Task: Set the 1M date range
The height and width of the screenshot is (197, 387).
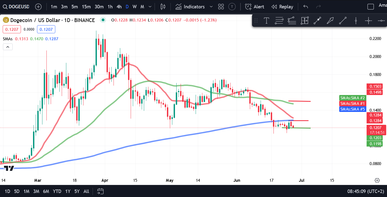Action: point(26,191)
